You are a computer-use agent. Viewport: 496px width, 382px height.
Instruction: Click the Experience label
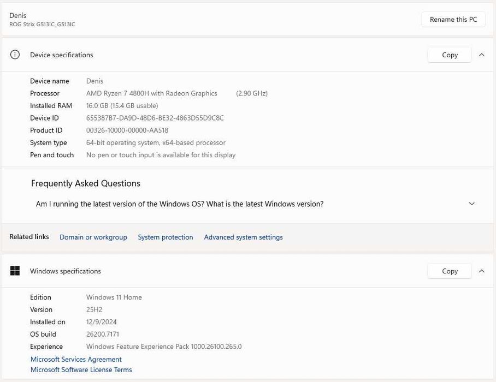[x=46, y=347]
